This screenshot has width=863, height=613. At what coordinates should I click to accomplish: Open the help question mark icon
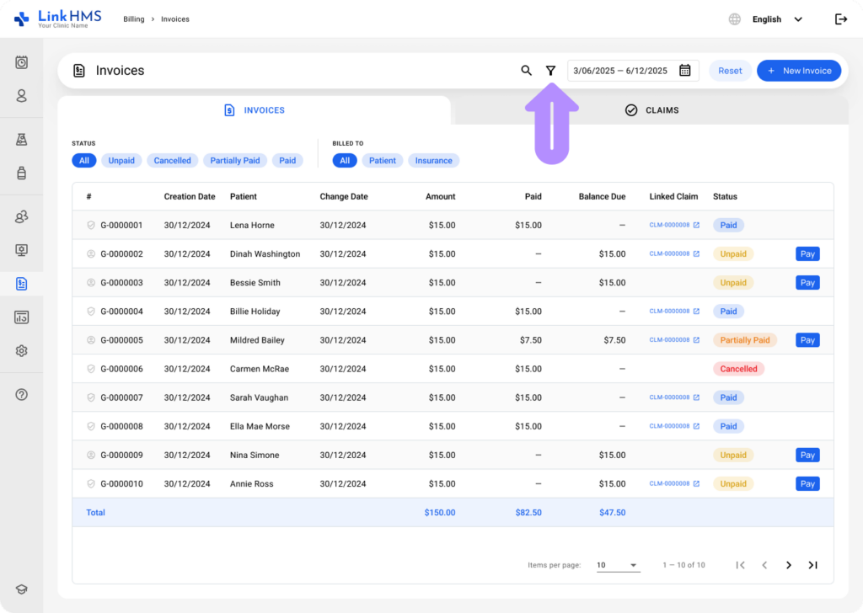coord(21,394)
